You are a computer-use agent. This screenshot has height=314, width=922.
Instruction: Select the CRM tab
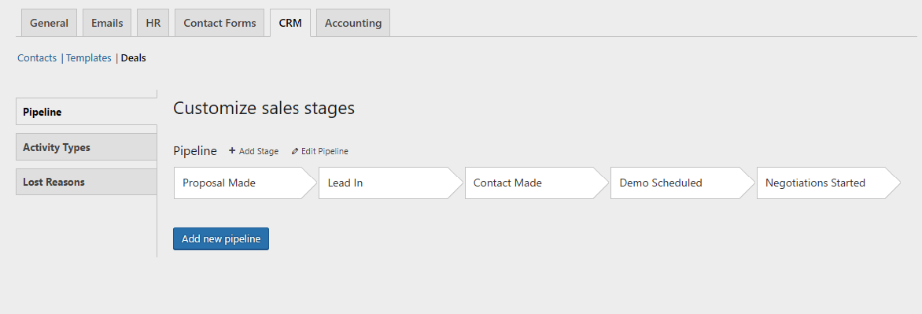290,23
